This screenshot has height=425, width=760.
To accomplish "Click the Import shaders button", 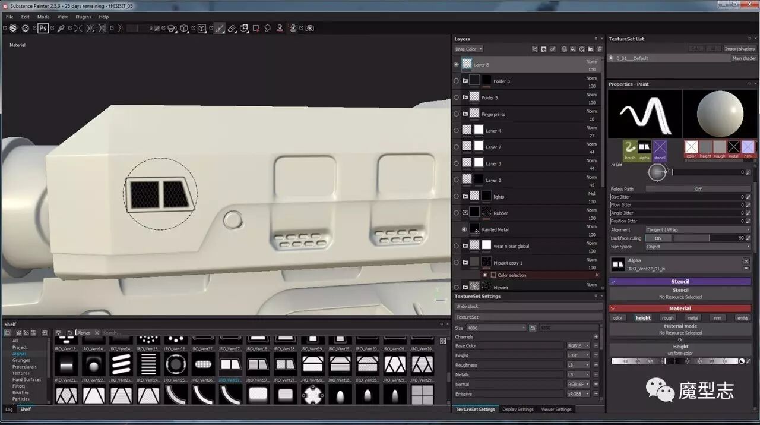I will tap(739, 49).
